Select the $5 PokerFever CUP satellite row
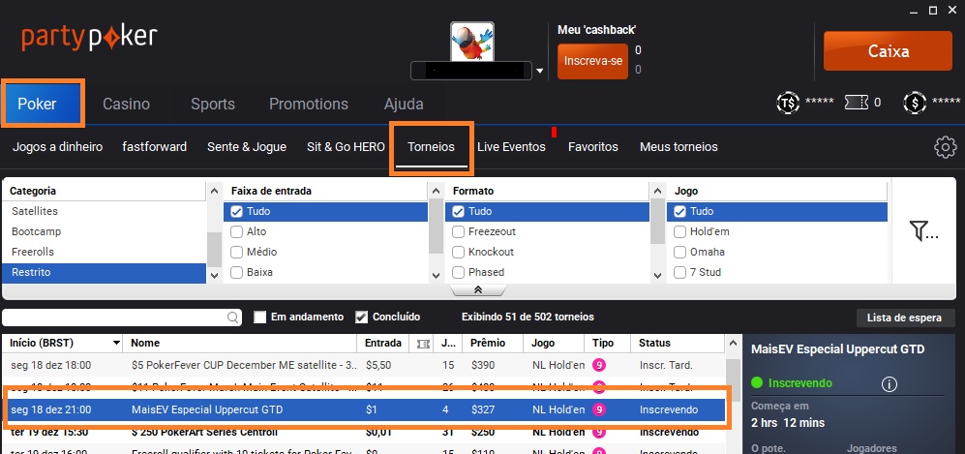Viewport: 965px width, 454px height. pyautogui.click(x=363, y=365)
